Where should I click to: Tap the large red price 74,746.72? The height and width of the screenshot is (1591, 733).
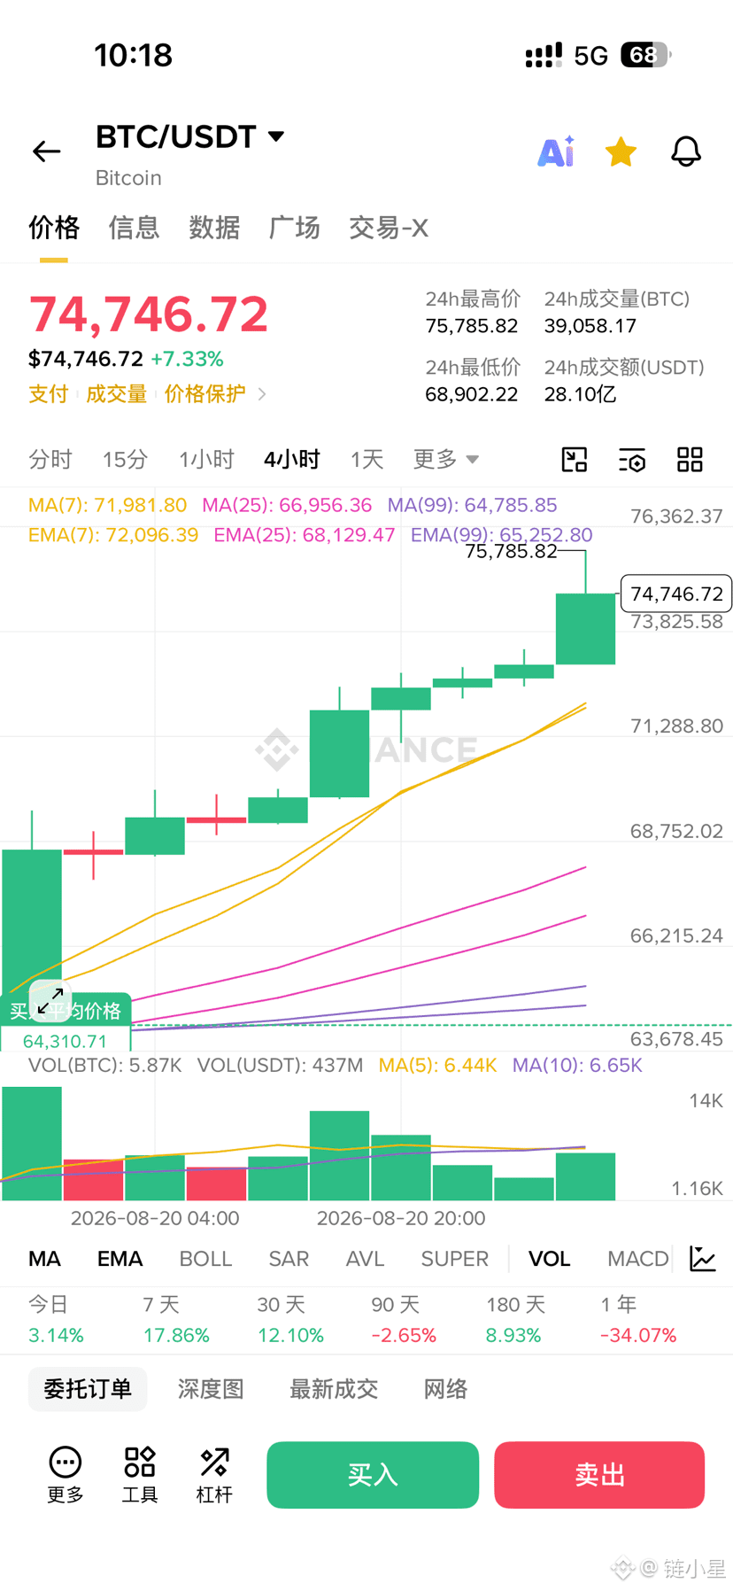click(x=149, y=314)
